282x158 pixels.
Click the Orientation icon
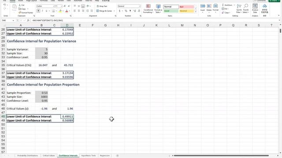tap(88, 6)
